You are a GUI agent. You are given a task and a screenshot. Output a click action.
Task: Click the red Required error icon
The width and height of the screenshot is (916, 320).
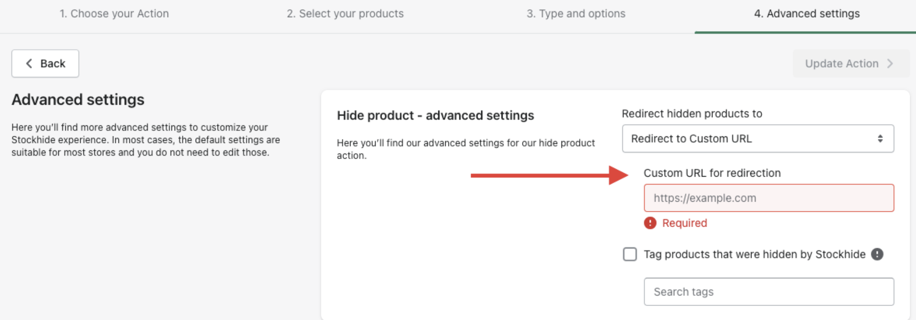(x=650, y=223)
